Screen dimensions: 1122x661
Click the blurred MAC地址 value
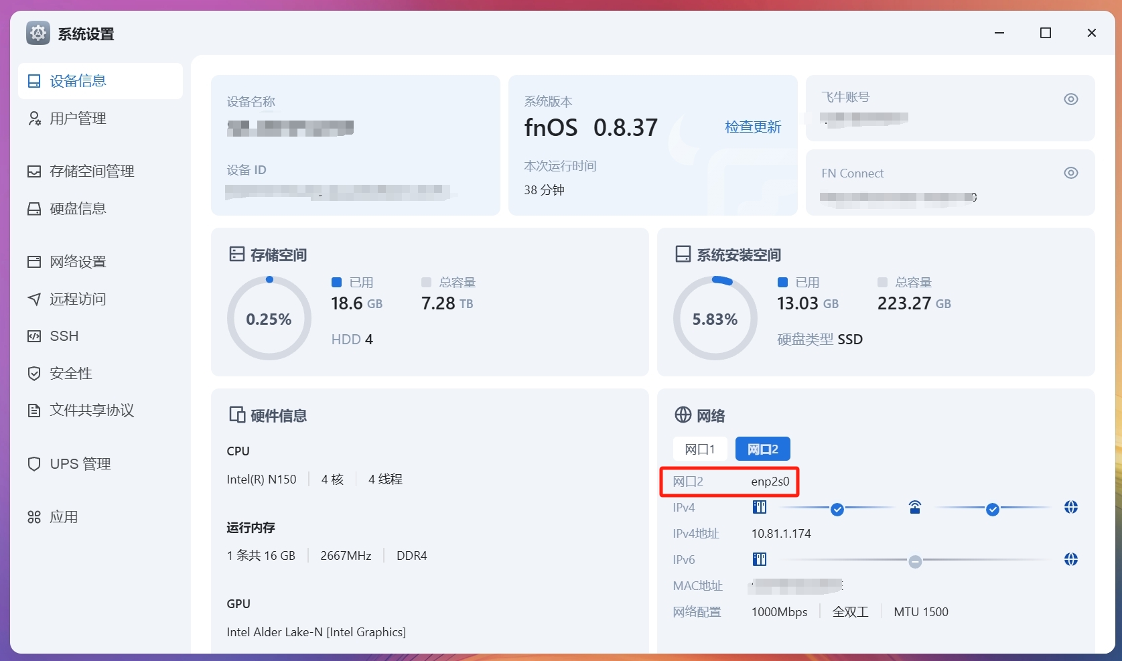[x=796, y=586]
